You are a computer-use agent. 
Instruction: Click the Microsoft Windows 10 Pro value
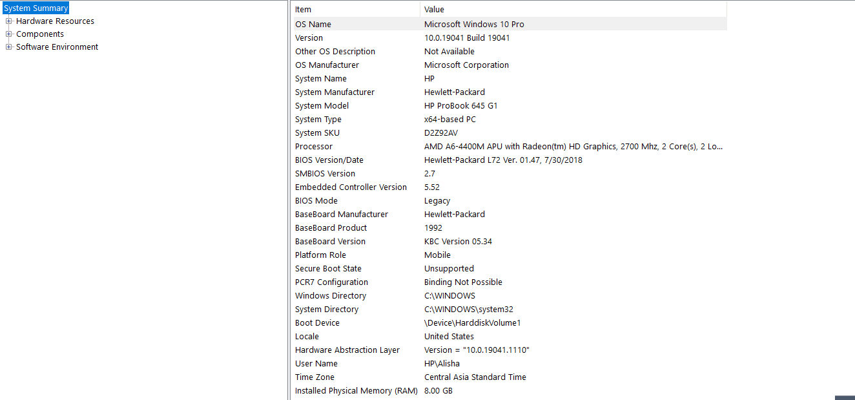474,24
